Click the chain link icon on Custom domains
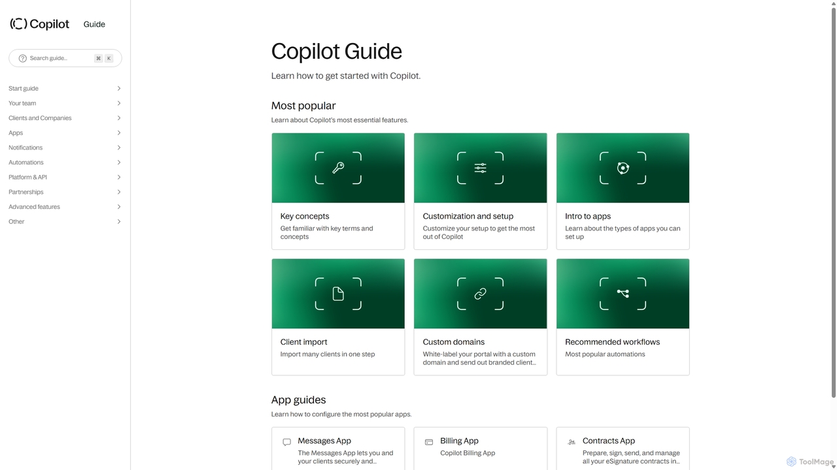Image resolution: width=837 pixels, height=470 pixels. click(x=481, y=294)
